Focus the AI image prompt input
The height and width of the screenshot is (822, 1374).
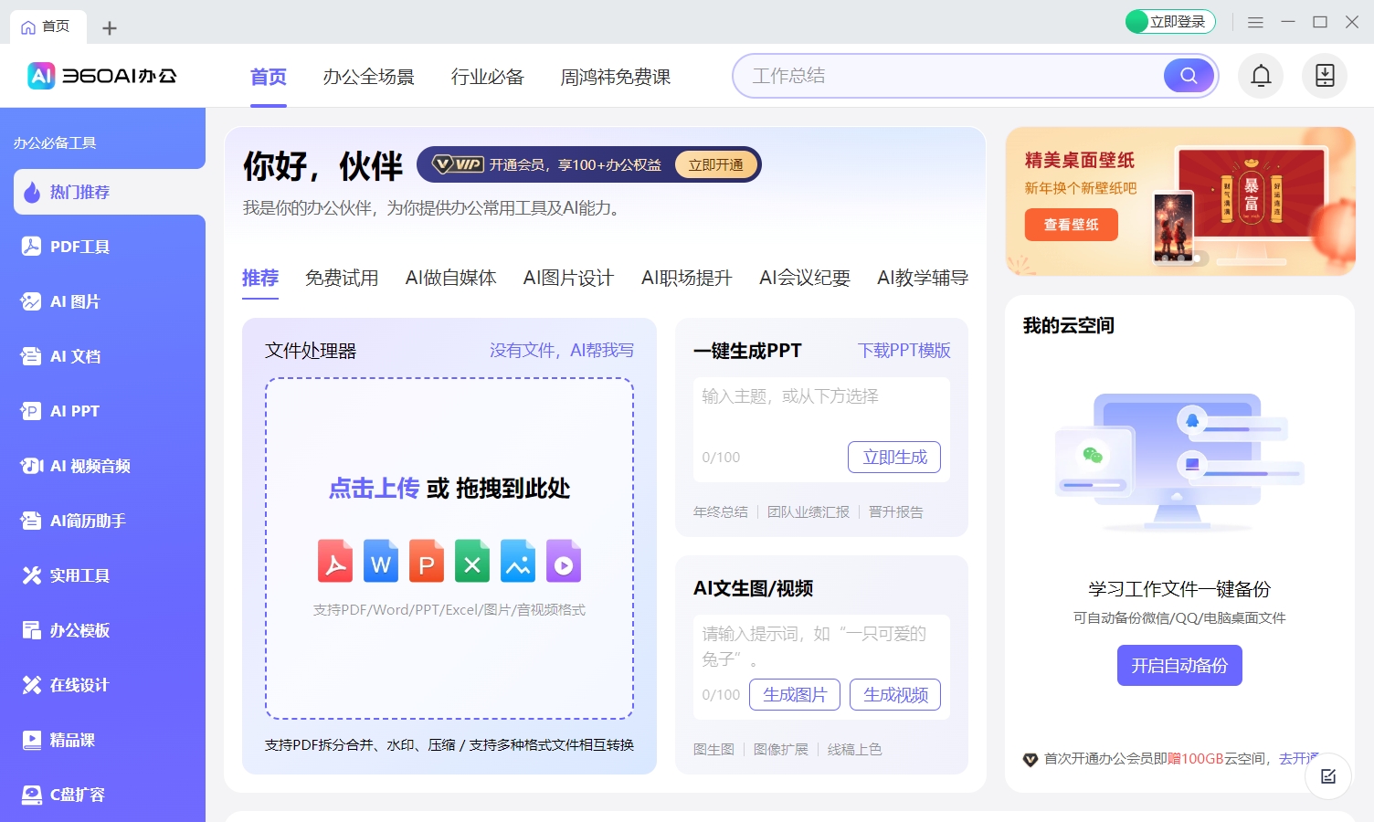pos(821,646)
